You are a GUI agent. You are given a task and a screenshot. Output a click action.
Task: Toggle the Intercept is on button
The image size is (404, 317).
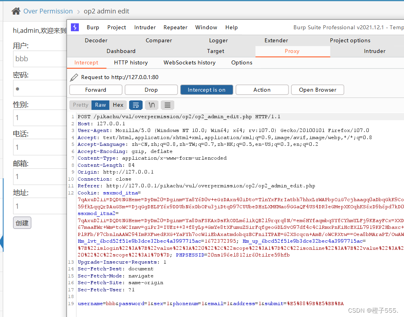point(207,90)
